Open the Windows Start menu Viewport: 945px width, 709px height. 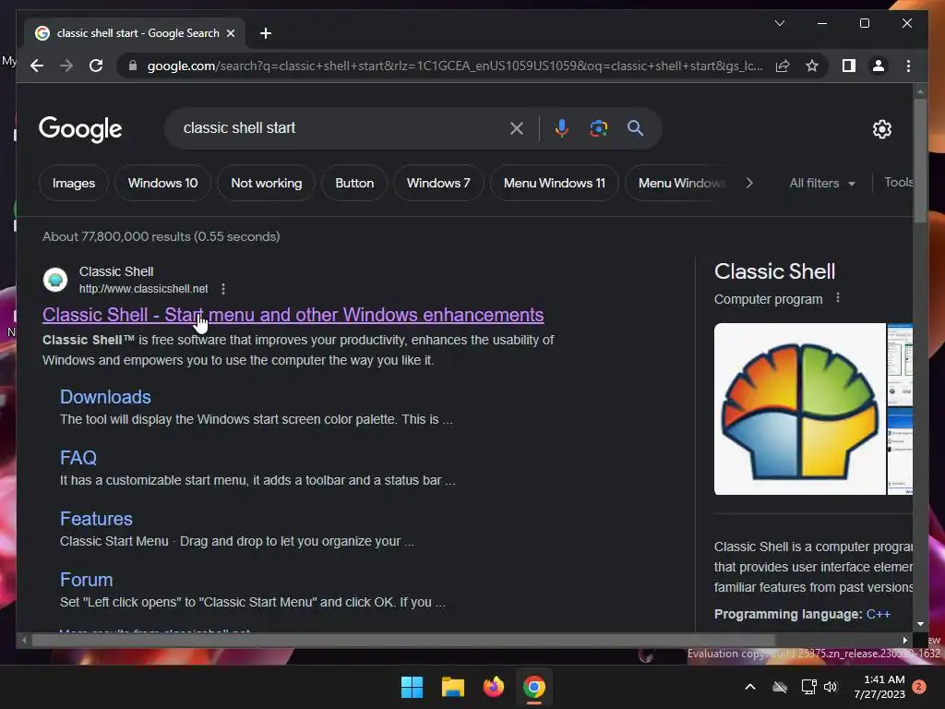tap(413, 687)
